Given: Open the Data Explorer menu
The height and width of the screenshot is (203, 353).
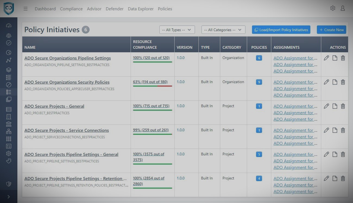Looking at the screenshot, I should coord(141,9).
